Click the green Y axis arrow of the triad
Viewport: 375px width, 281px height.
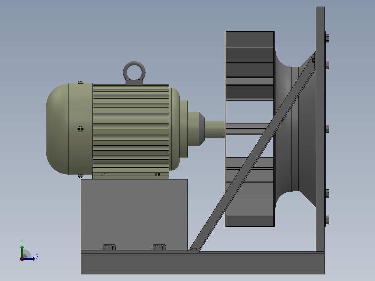22,251
